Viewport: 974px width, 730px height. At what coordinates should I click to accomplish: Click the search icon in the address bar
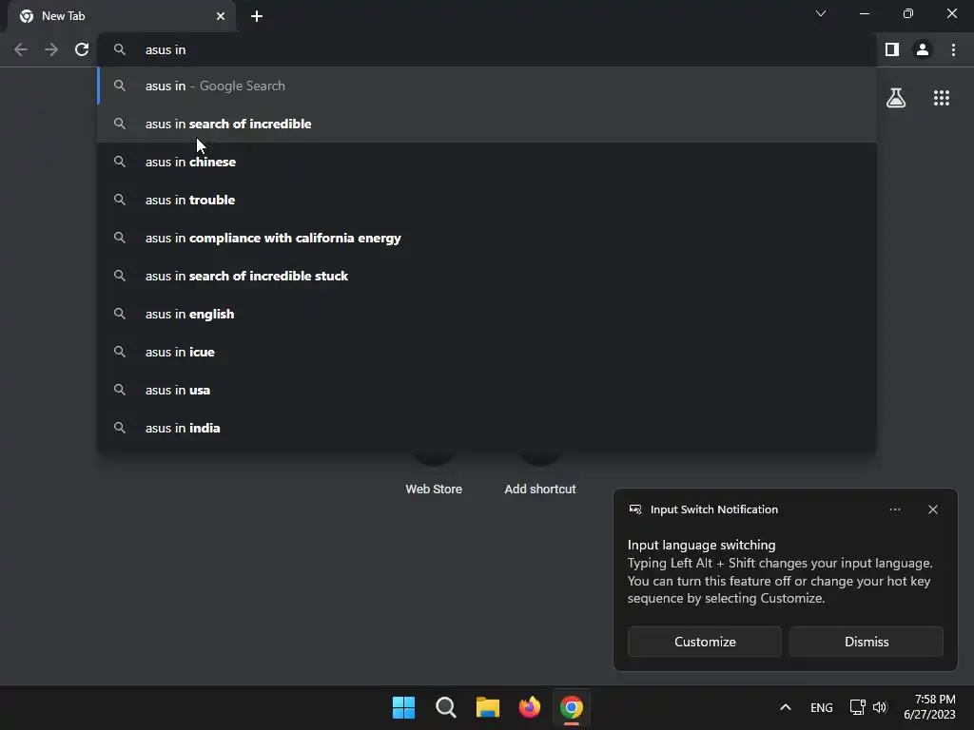(x=120, y=49)
